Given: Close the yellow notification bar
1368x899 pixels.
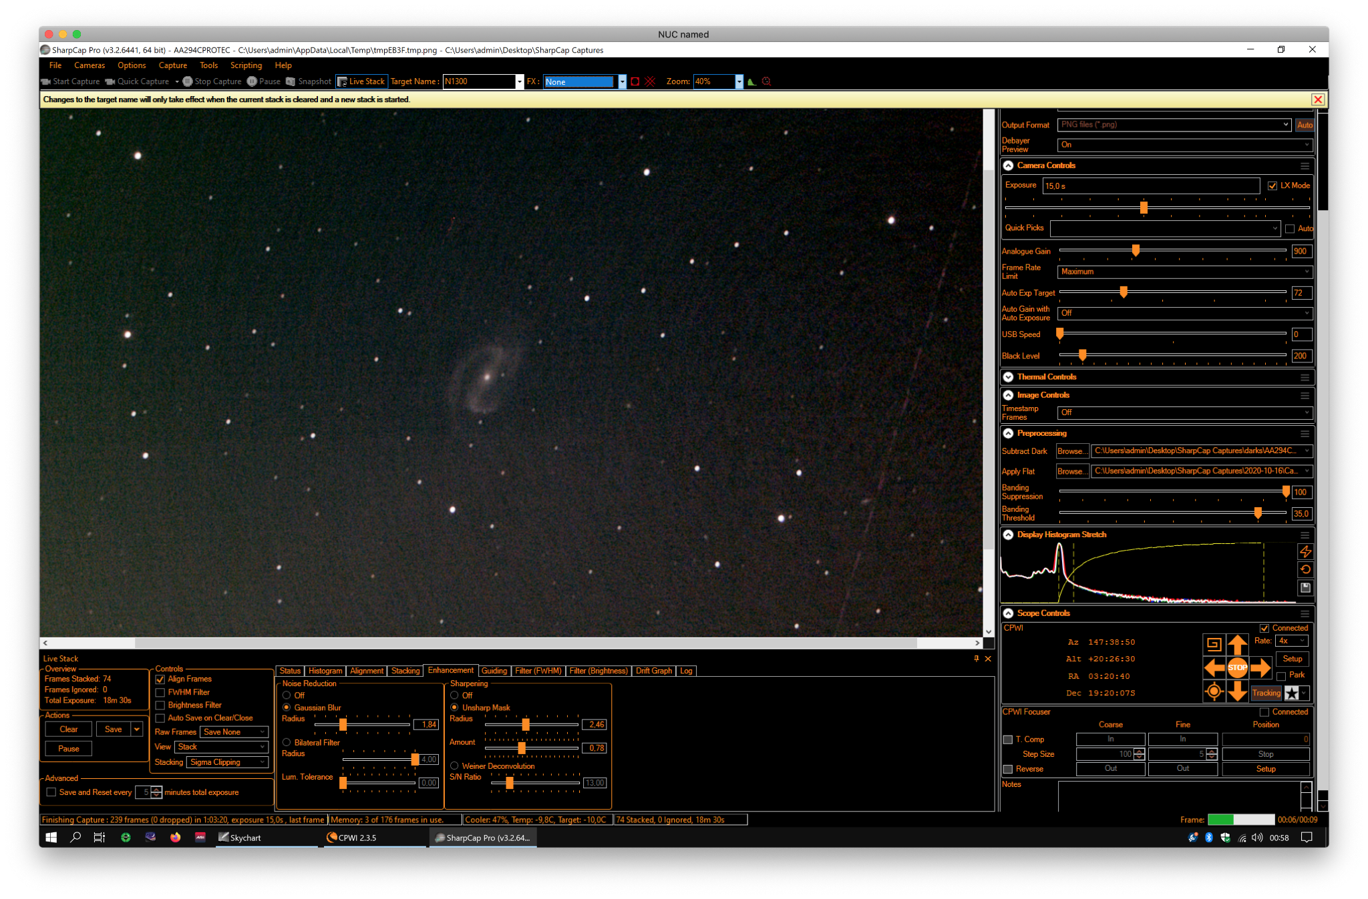Looking at the screenshot, I should [1318, 99].
